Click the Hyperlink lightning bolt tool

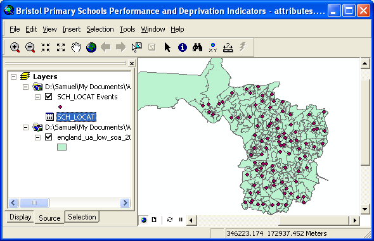242,47
